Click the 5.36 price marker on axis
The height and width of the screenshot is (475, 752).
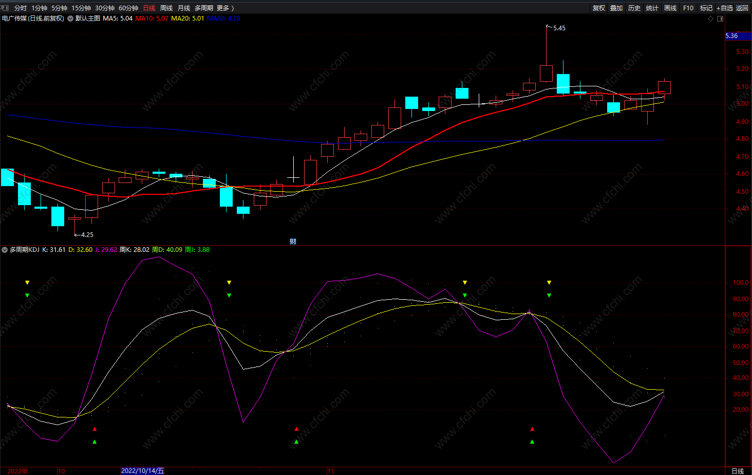738,36
